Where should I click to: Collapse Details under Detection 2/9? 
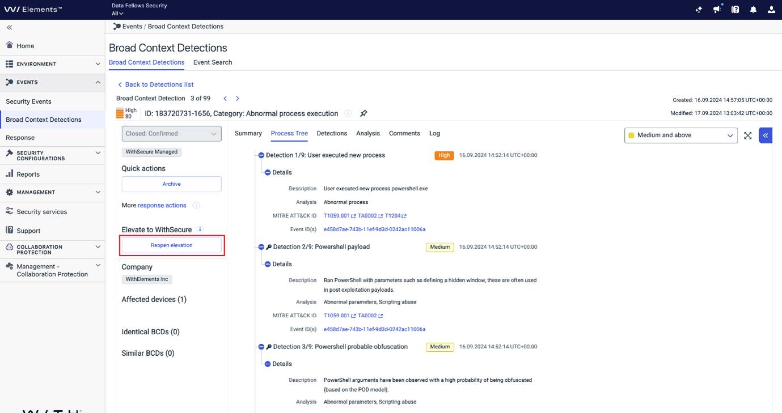268,264
